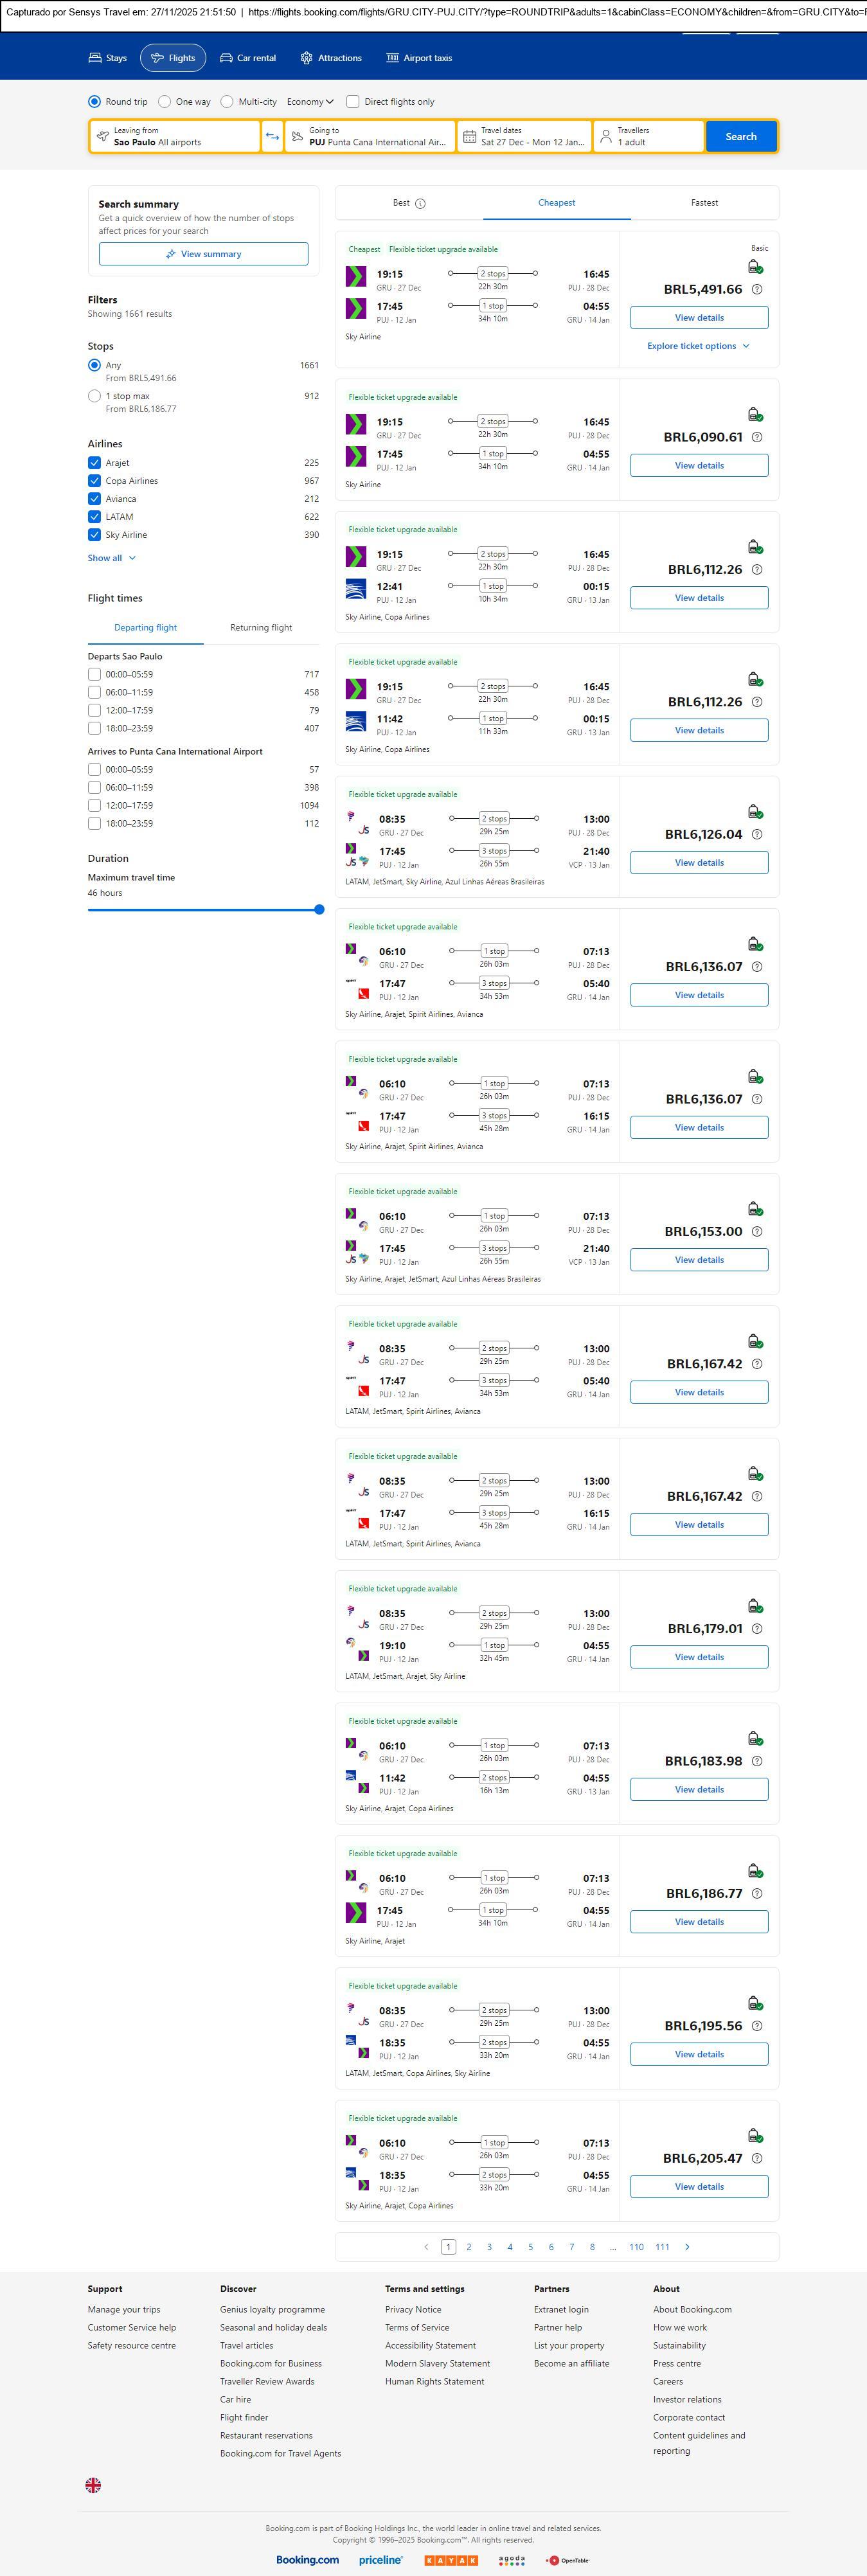Click the info icon next to the Best tab
This screenshot has width=867, height=2576.
point(420,204)
